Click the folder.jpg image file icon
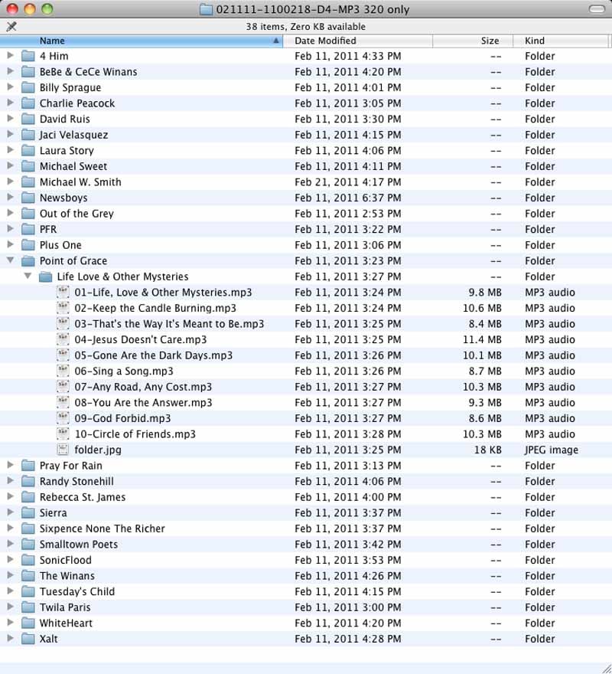 (x=63, y=450)
